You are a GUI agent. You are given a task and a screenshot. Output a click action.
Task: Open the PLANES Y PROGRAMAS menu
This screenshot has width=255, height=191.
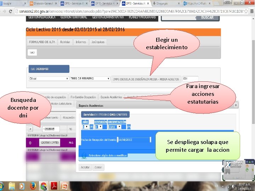coord(142,17)
